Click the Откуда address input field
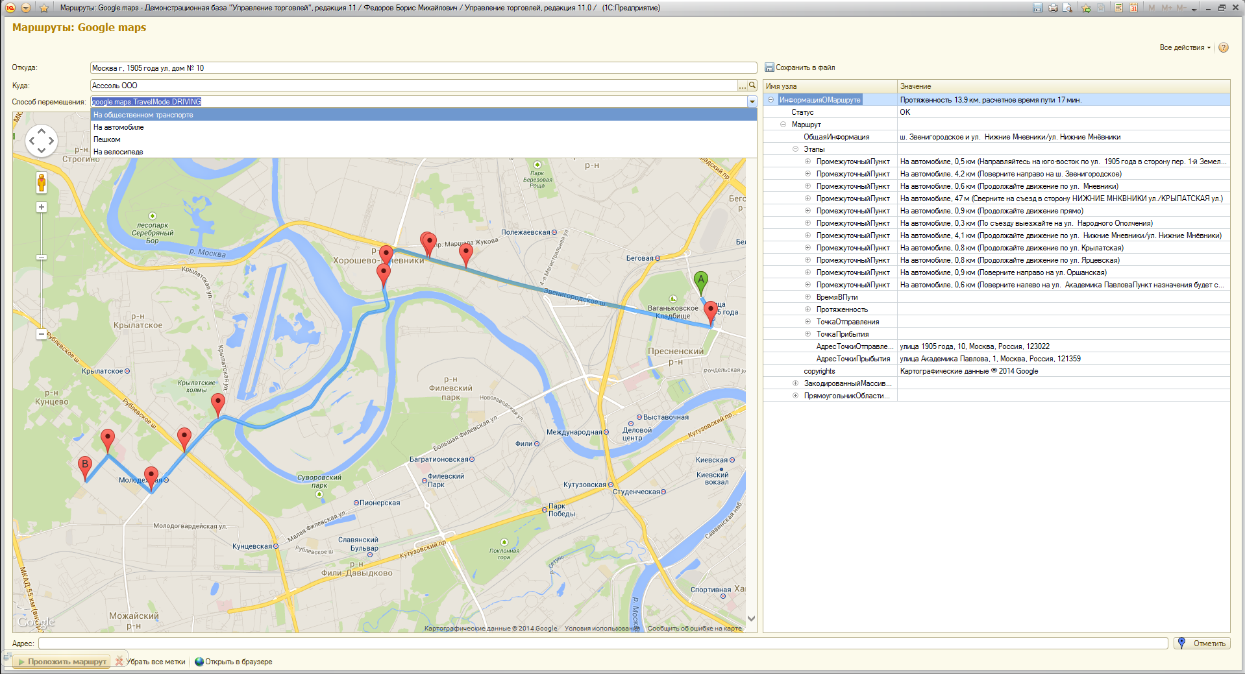1245x674 pixels. (x=423, y=68)
